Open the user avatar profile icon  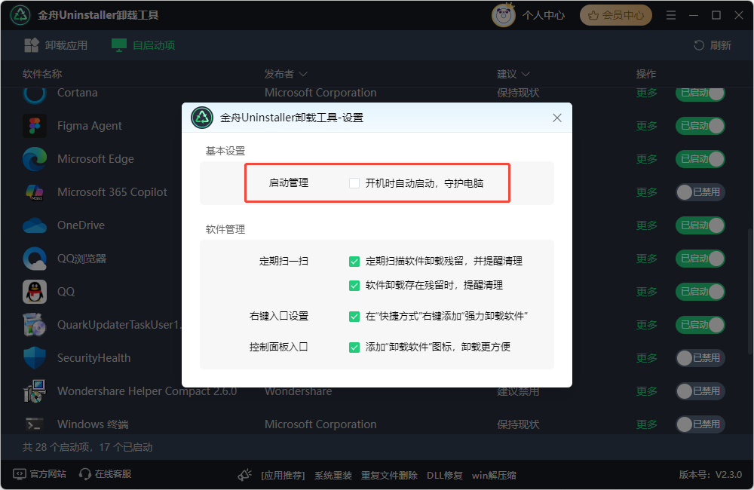[503, 15]
